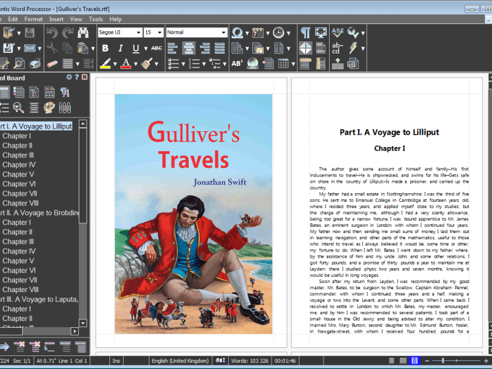Insert symbol using the Omega icon

(x=237, y=33)
